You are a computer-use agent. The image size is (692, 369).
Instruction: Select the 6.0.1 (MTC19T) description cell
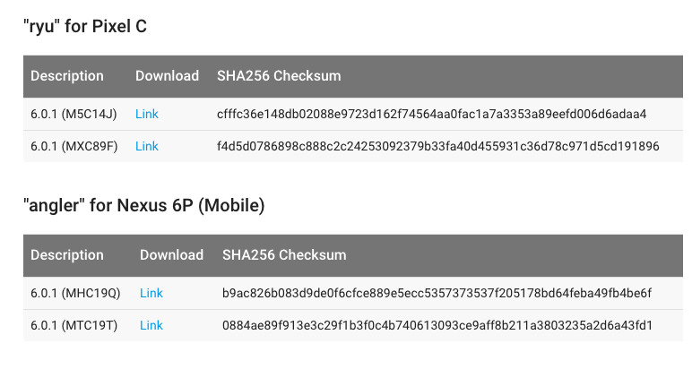[75, 325]
